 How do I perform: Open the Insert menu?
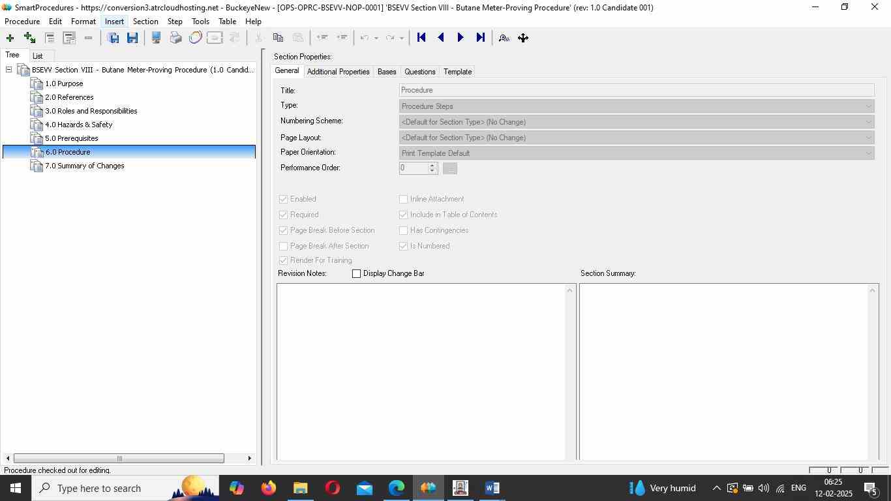(x=114, y=22)
